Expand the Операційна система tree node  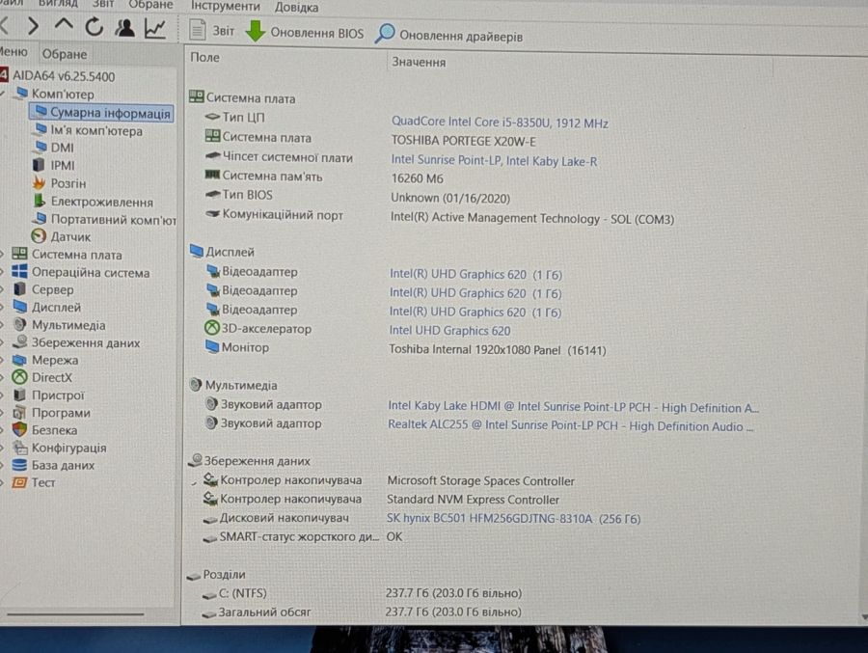[x=81, y=273]
